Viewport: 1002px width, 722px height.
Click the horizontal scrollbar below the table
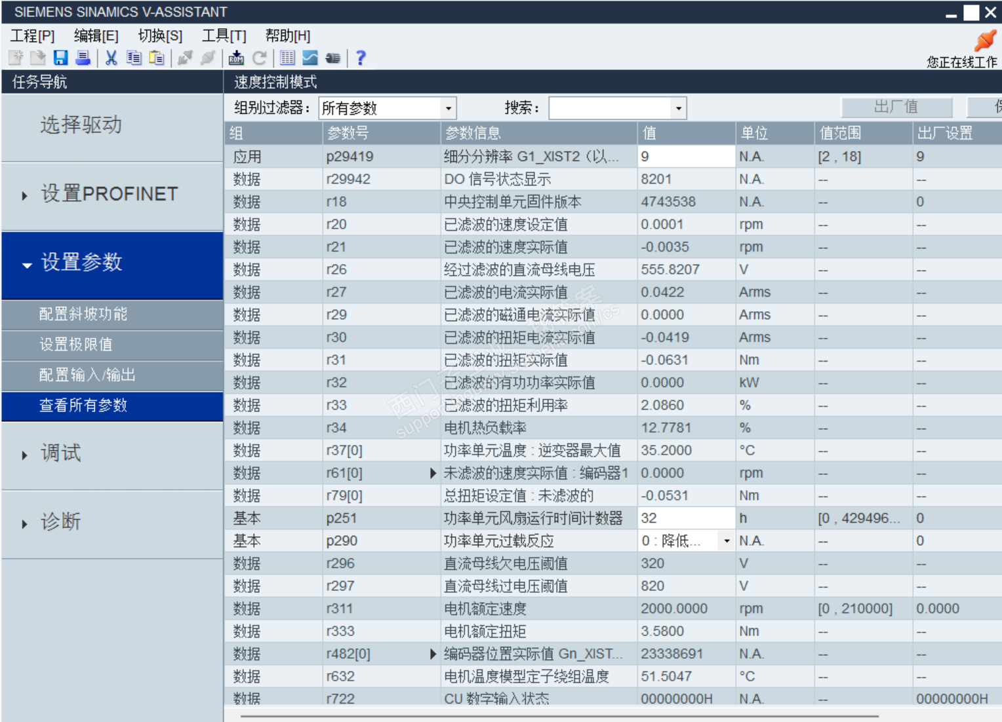[559, 717]
